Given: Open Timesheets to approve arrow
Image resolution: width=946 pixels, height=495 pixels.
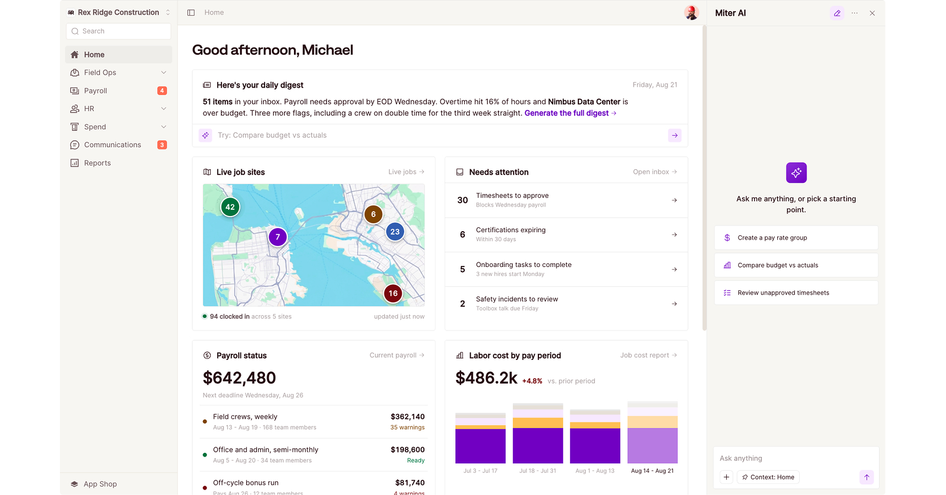Looking at the screenshot, I should [x=674, y=200].
